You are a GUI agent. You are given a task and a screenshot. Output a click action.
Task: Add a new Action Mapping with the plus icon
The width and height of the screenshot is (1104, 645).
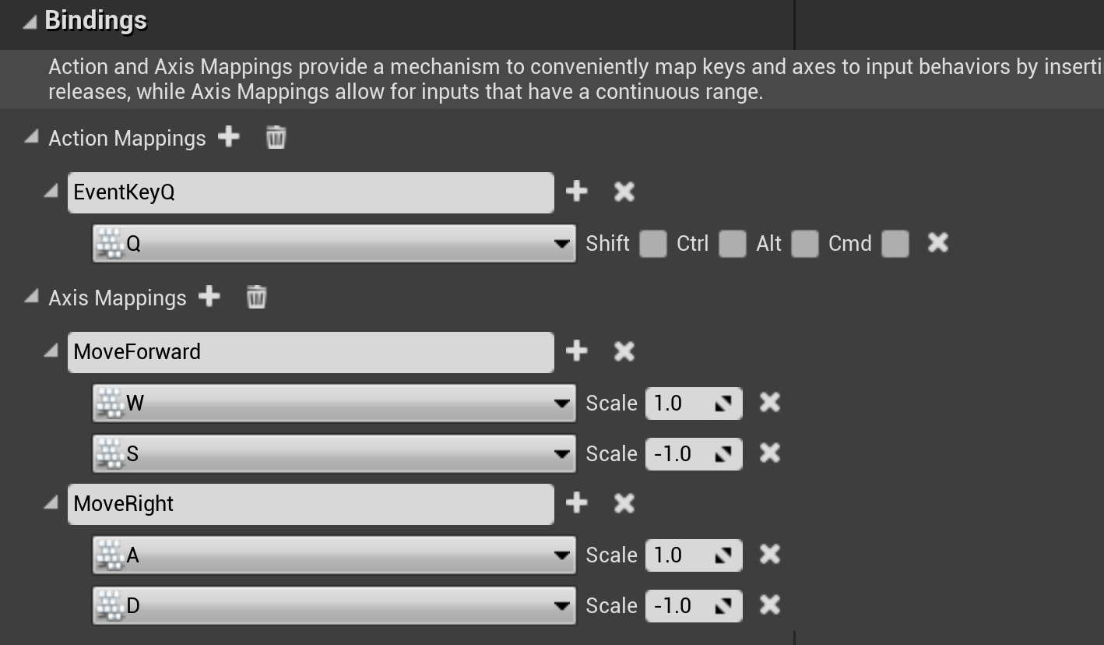coord(229,137)
